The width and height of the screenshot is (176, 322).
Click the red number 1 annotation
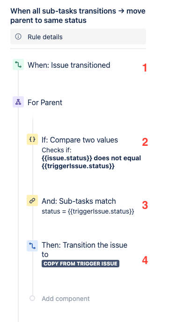click(x=145, y=68)
